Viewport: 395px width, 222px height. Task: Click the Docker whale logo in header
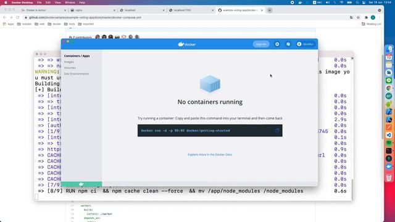[186, 44]
